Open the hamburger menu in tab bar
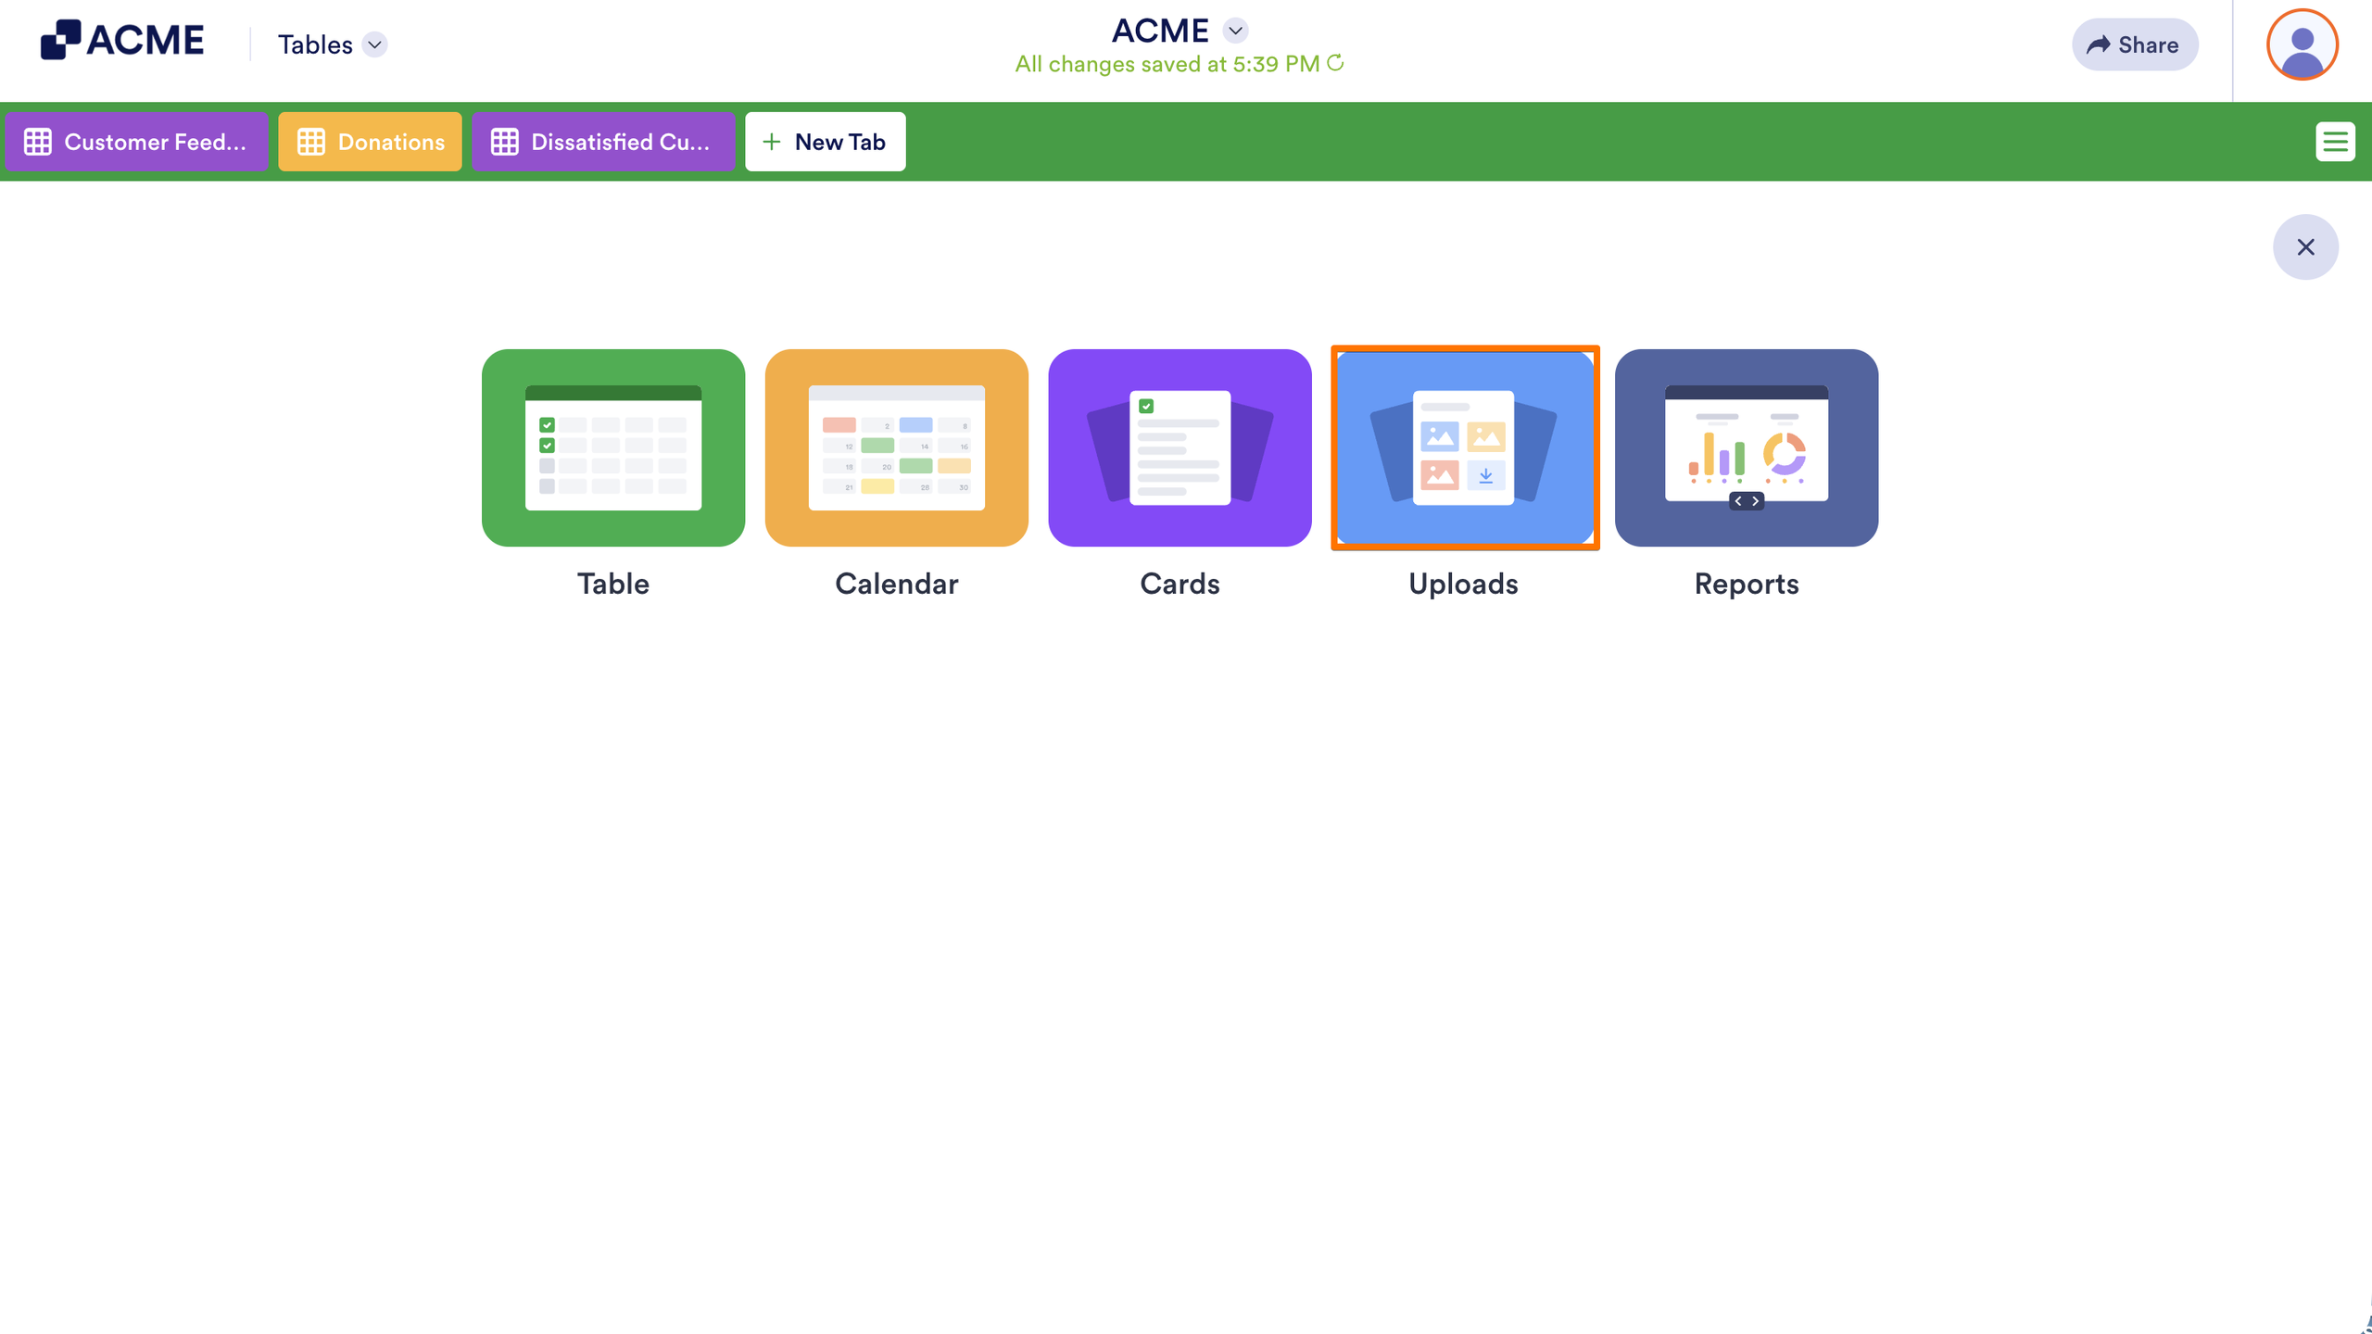The image size is (2372, 1334). point(2335,142)
